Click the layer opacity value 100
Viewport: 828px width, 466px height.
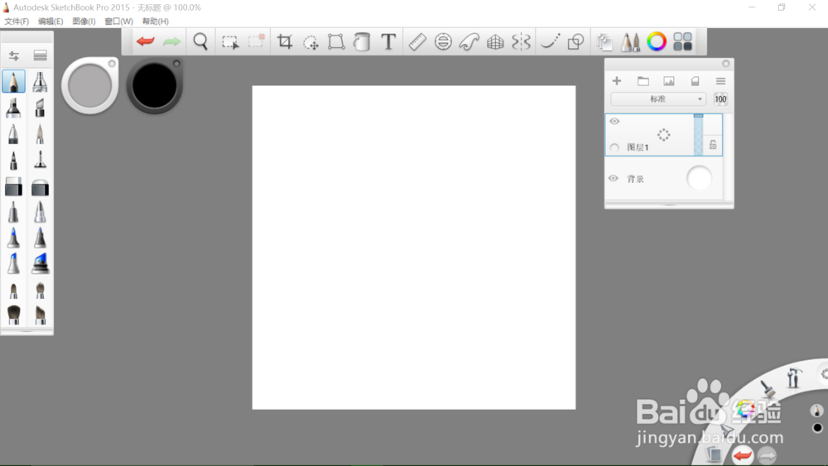pos(720,99)
